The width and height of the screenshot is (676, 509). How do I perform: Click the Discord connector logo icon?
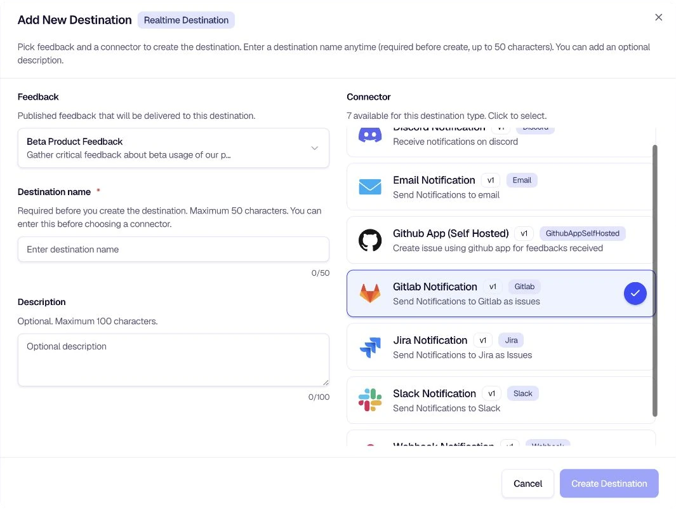coord(370,135)
